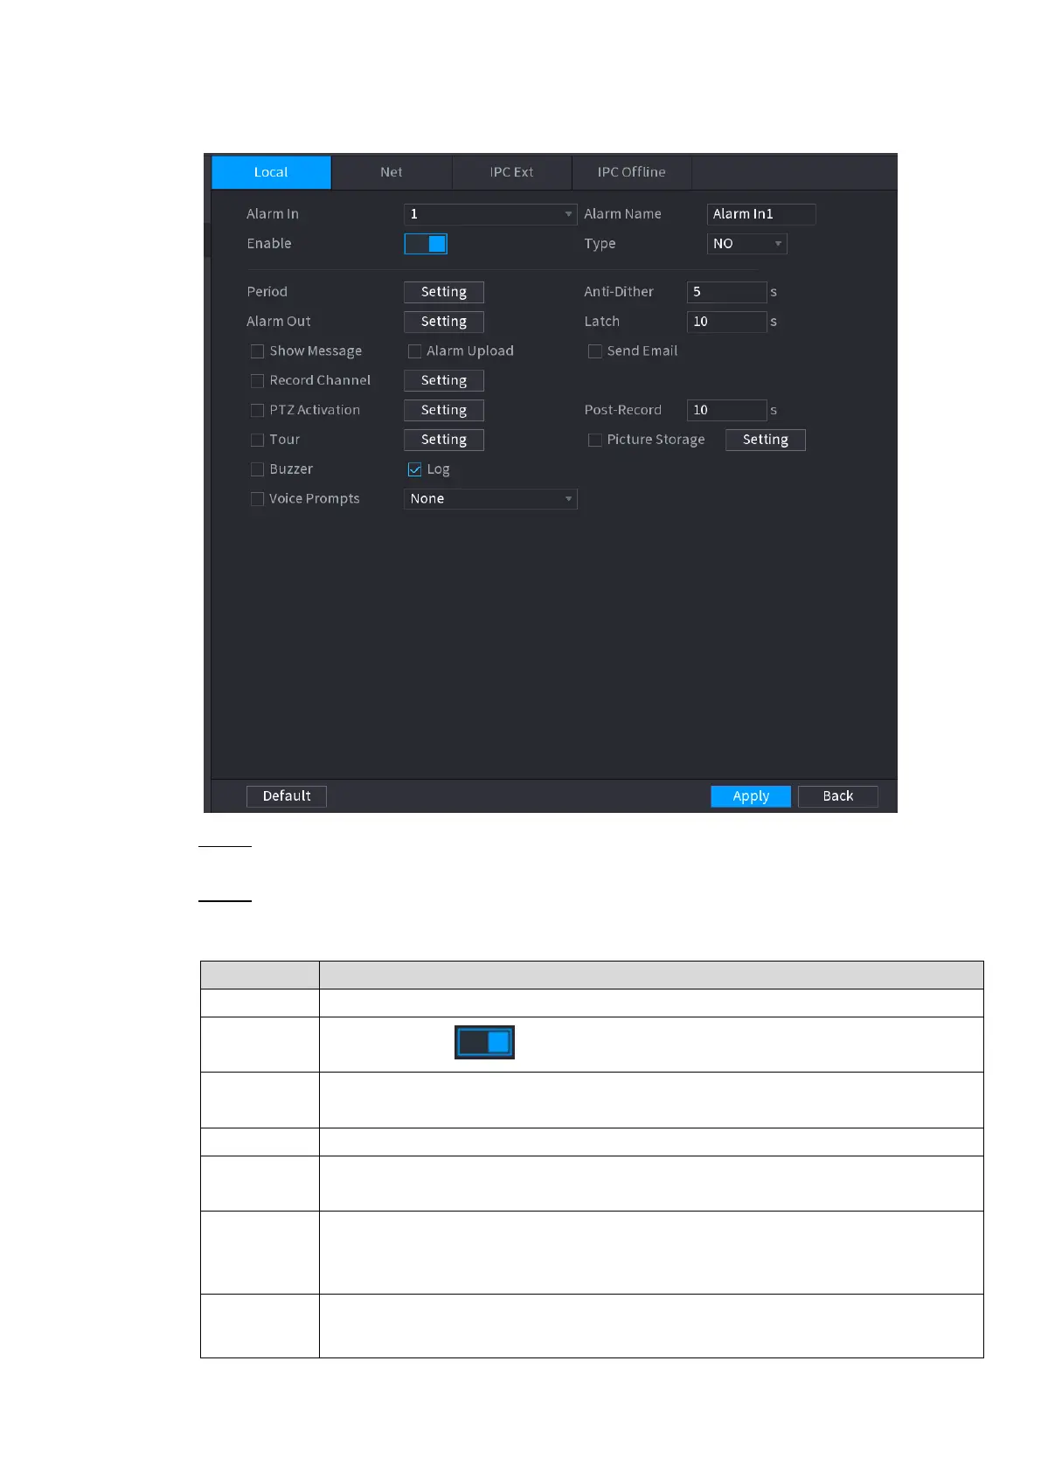
Task: Select the IPC Ext tab
Action: click(511, 172)
